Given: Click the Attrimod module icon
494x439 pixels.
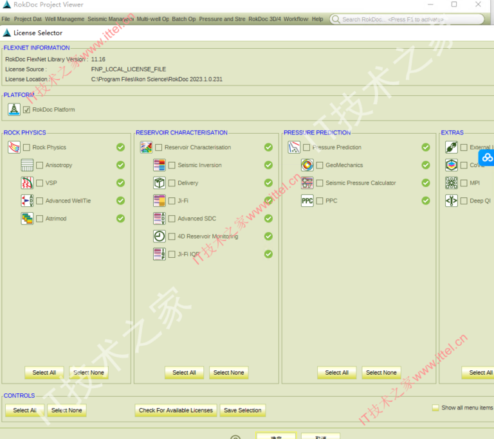Looking at the screenshot, I should click(27, 219).
